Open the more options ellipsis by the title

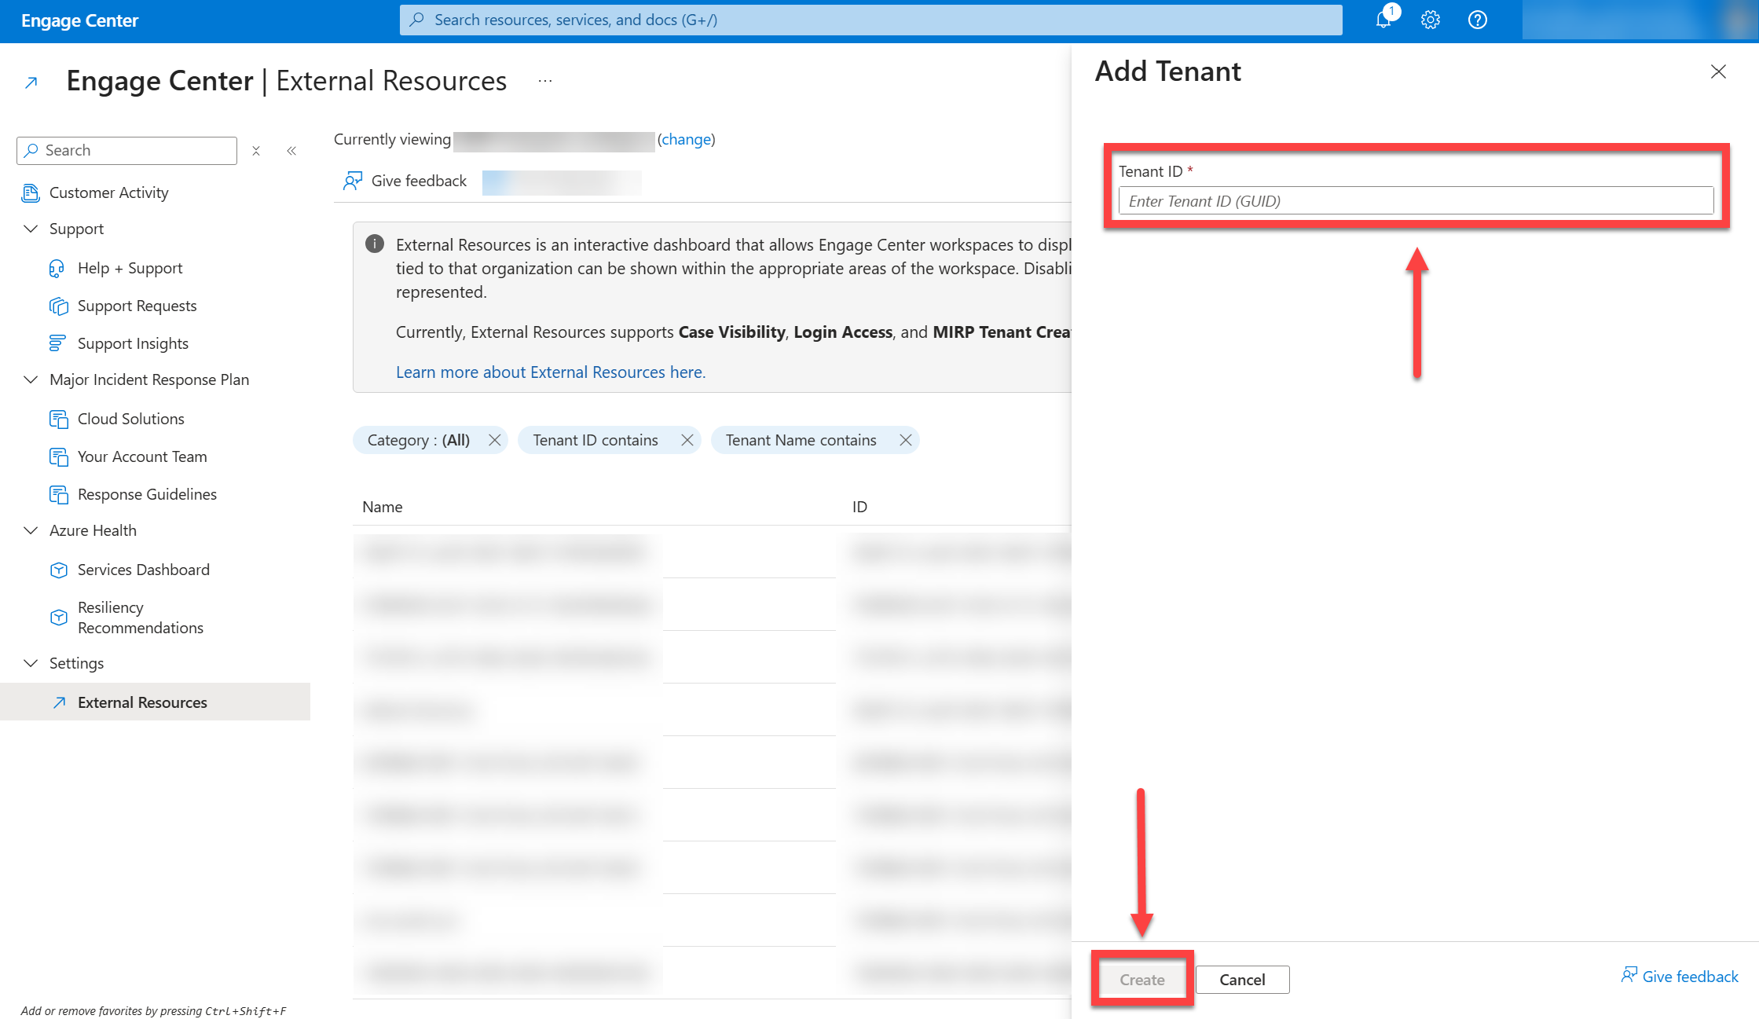[x=545, y=81]
